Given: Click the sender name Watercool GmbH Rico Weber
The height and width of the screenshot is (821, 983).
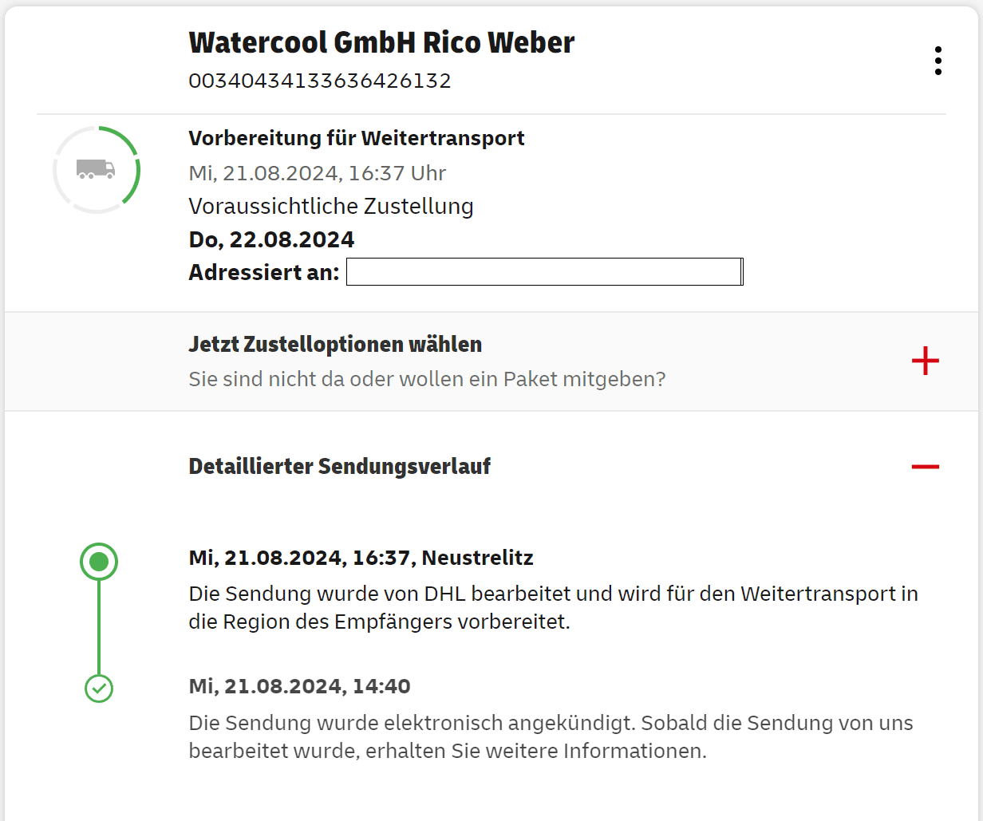Looking at the screenshot, I should pyautogui.click(x=381, y=42).
